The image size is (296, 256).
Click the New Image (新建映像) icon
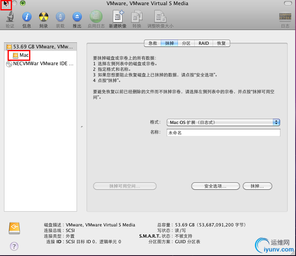118,16
